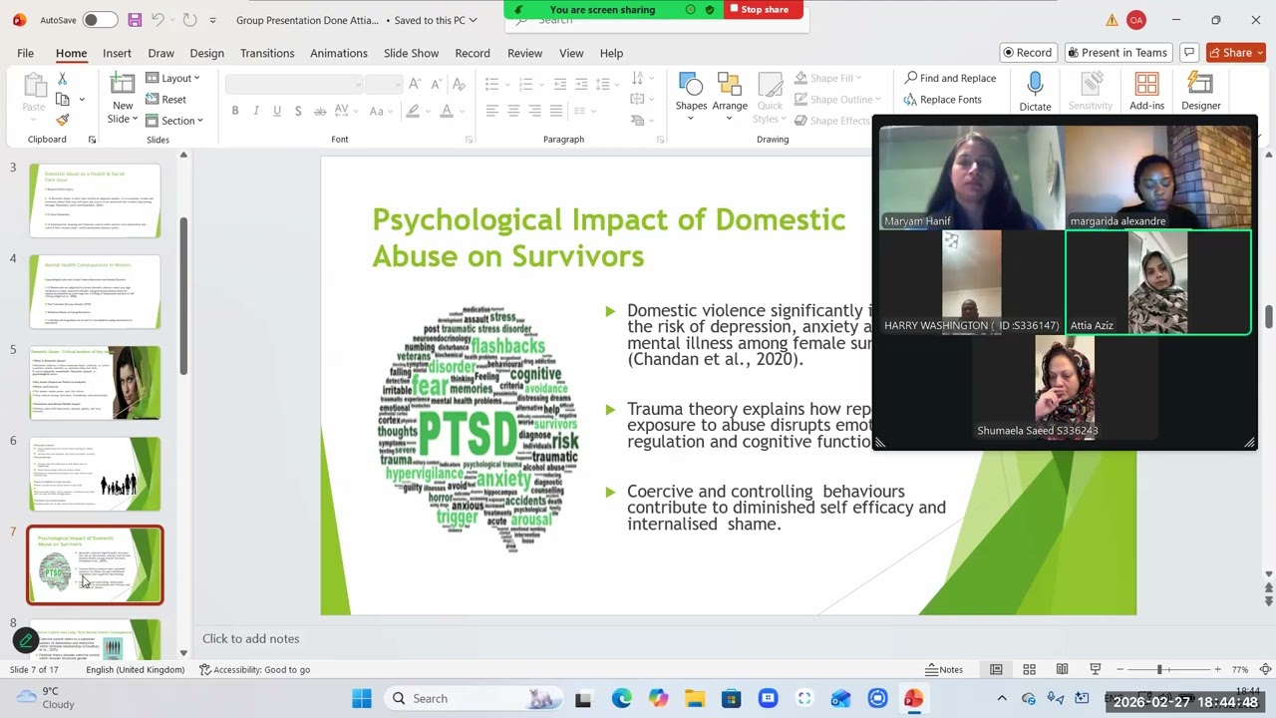Select slide 3 thumbnail
1276x718 pixels.
[x=95, y=200]
